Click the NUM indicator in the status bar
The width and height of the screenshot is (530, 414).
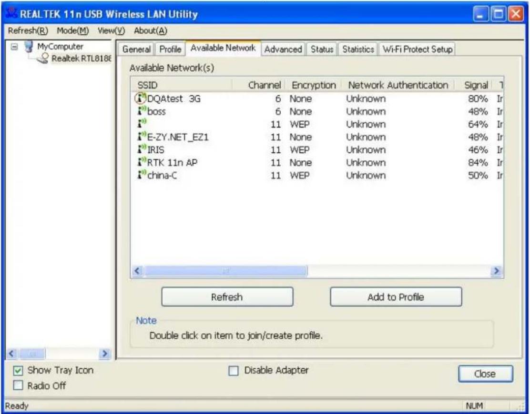pyautogui.click(x=474, y=406)
